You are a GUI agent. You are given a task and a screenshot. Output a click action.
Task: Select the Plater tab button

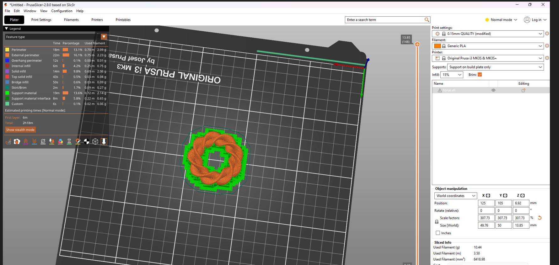(x=14, y=20)
